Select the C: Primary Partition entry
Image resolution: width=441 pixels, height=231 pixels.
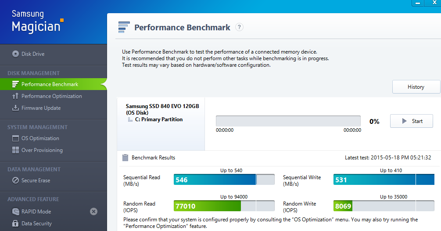pyautogui.click(x=158, y=119)
